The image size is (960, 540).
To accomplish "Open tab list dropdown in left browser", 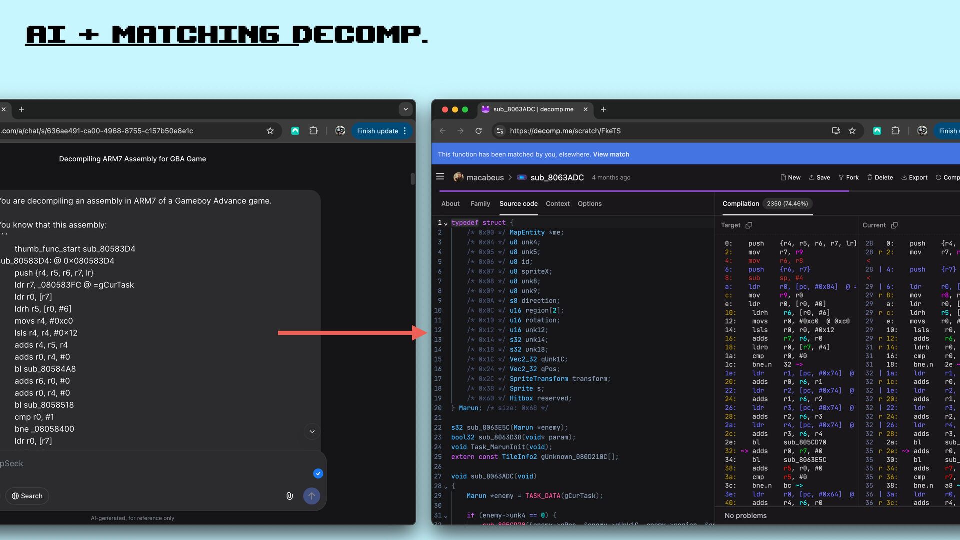I will pos(405,109).
